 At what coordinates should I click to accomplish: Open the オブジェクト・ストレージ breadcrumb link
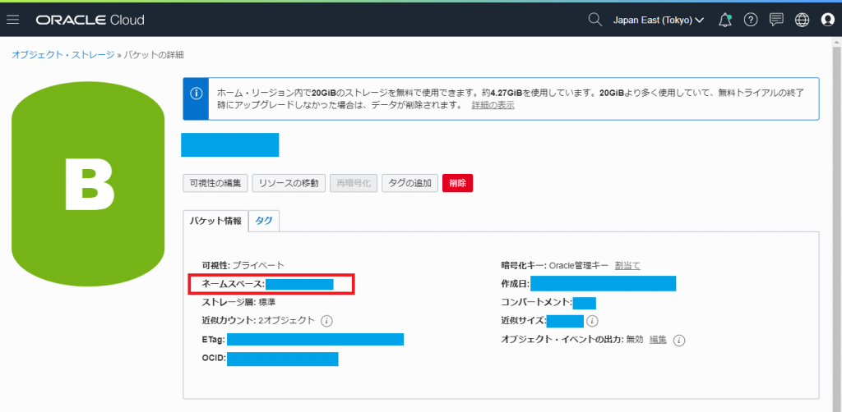62,55
